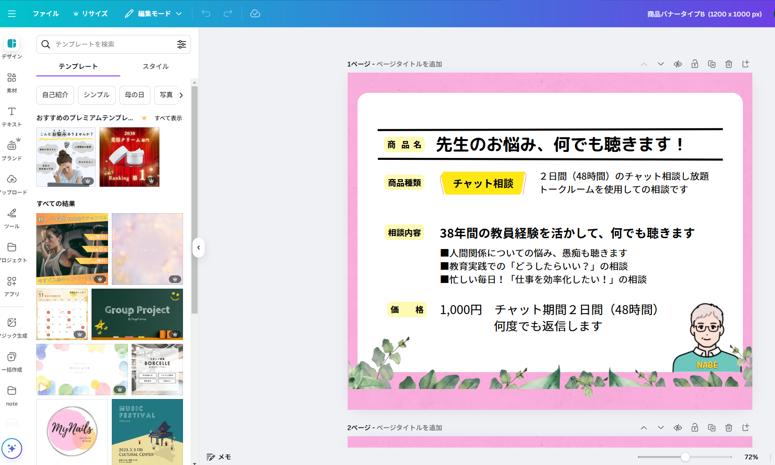775x465 pixels.
Task: Expand more filter chips with the right arrow
Action: pos(181,95)
